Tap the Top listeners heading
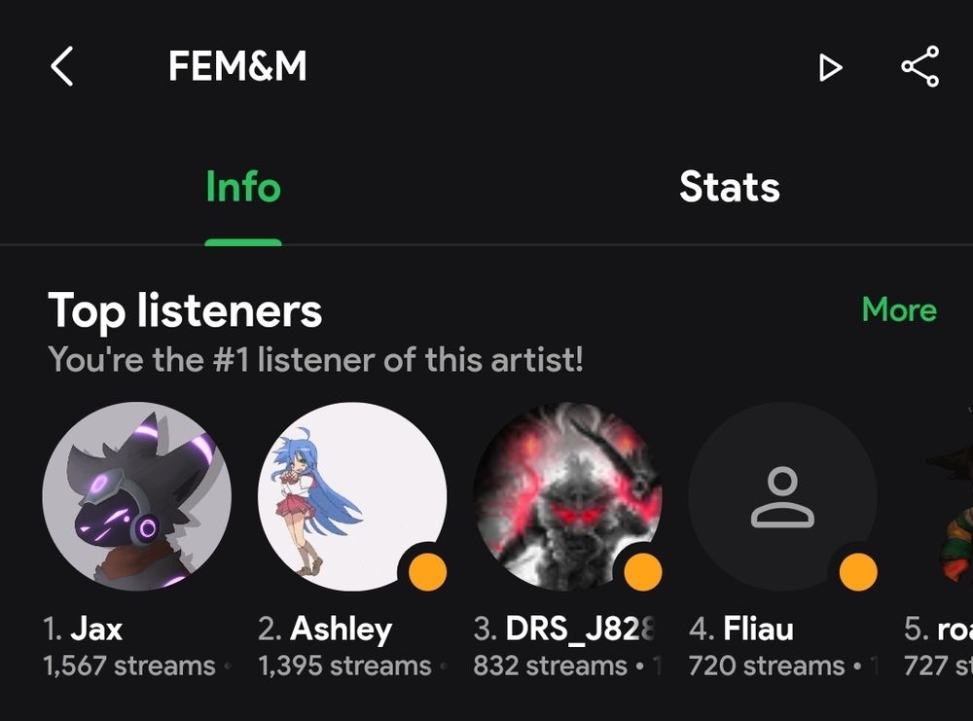 [185, 310]
